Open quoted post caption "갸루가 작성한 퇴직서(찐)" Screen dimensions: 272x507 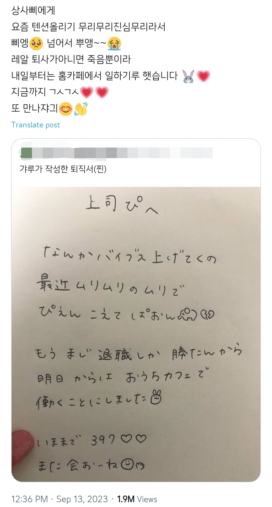coord(63,169)
